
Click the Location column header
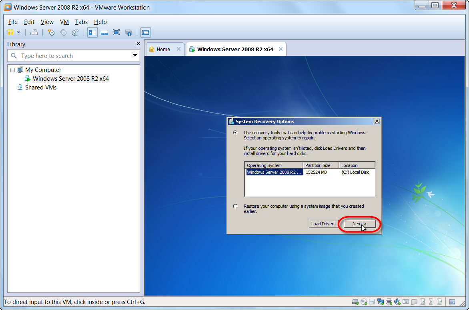tap(357, 165)
